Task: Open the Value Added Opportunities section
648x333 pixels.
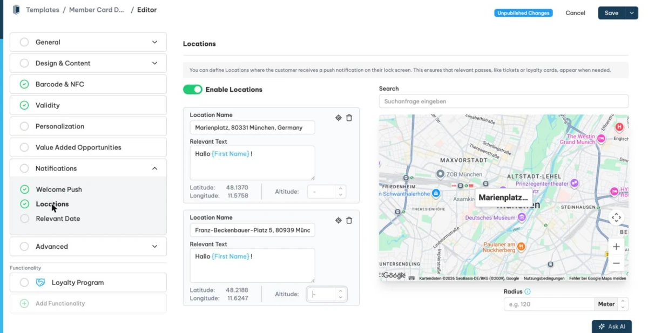Action: 88,147
